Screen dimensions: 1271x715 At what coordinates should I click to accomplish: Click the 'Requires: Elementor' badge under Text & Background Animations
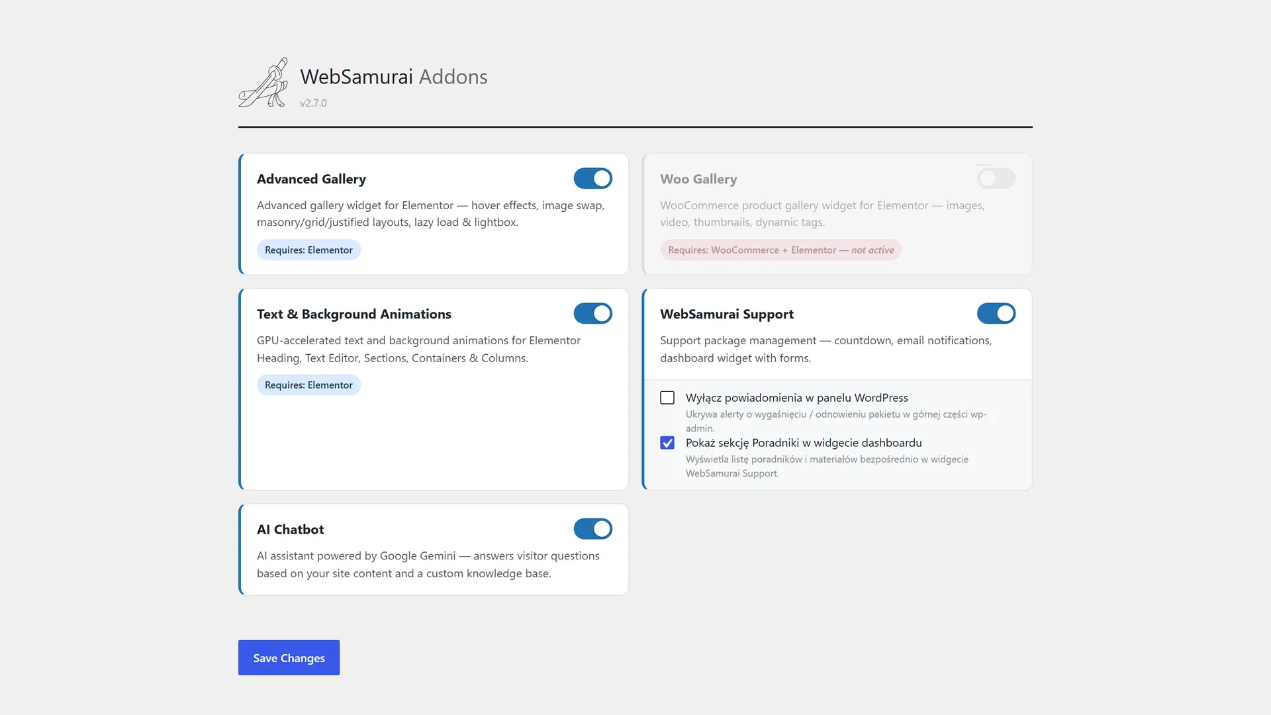coord(308,385)
